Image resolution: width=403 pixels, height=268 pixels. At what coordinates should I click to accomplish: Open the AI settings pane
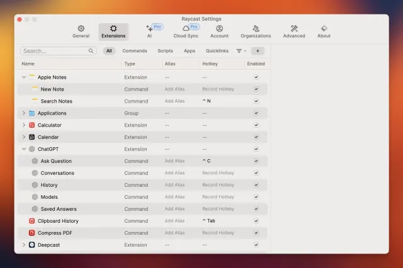(x=150, y=31)
